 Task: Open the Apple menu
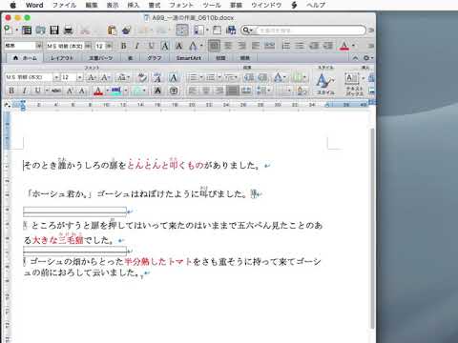pyautogui.click(x=13, y=5)
